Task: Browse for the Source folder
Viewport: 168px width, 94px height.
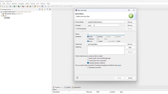Action: pyautogui.click(x=130, y=22)
